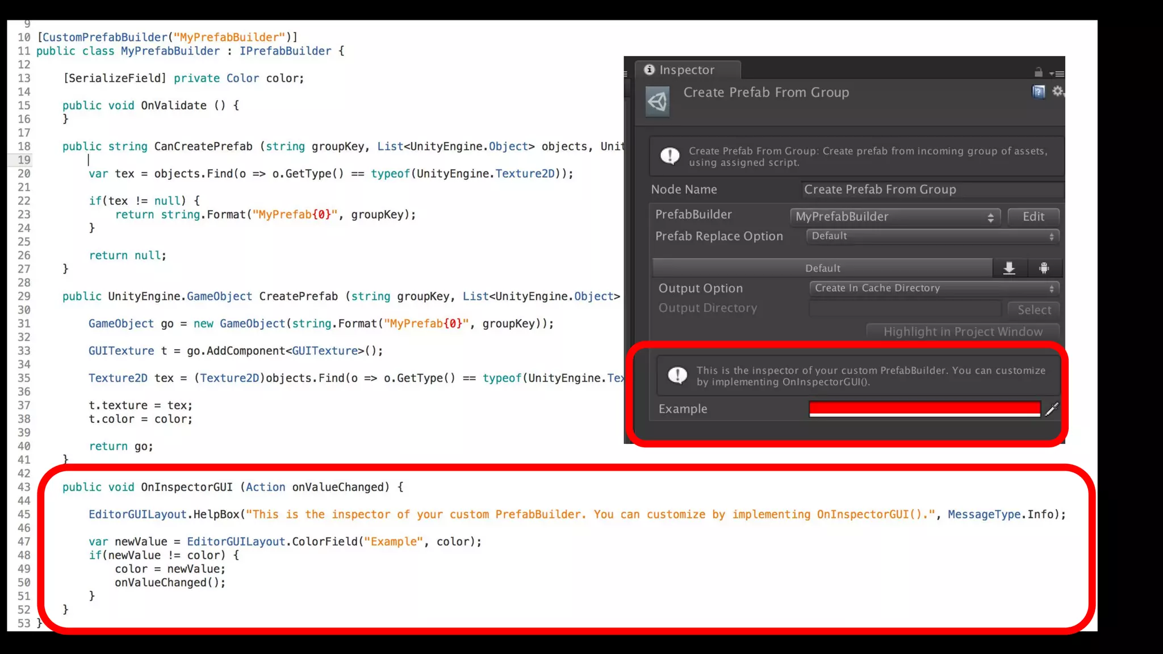Switch to the Inspector tab
Screen dimensions: 1163x654
(687, 70)
